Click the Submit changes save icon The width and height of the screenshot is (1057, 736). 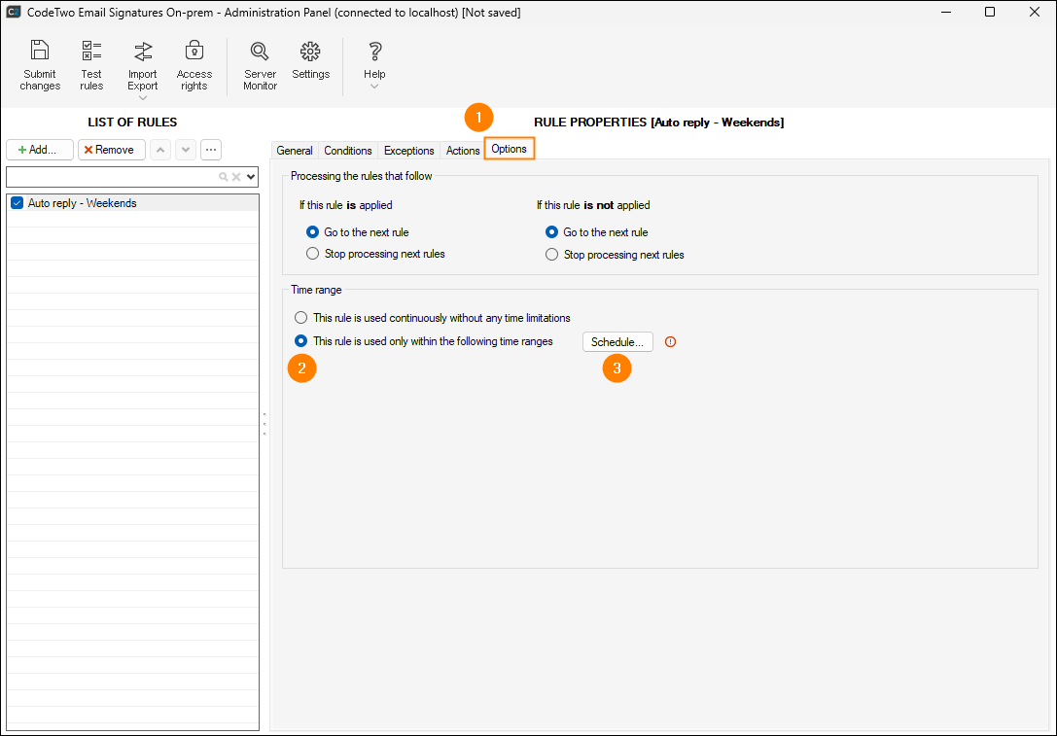tap(40, 51)
